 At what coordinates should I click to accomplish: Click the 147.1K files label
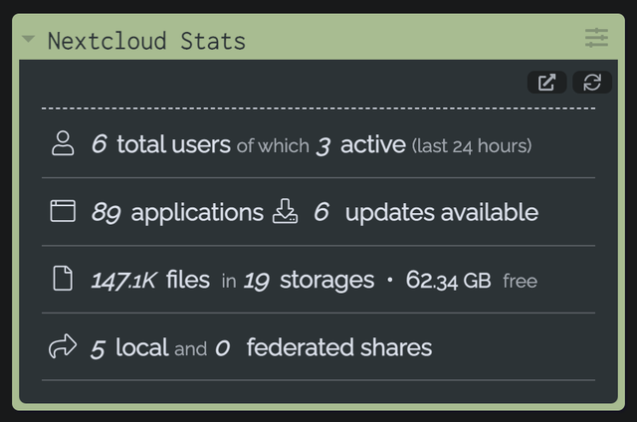point(150,280)
